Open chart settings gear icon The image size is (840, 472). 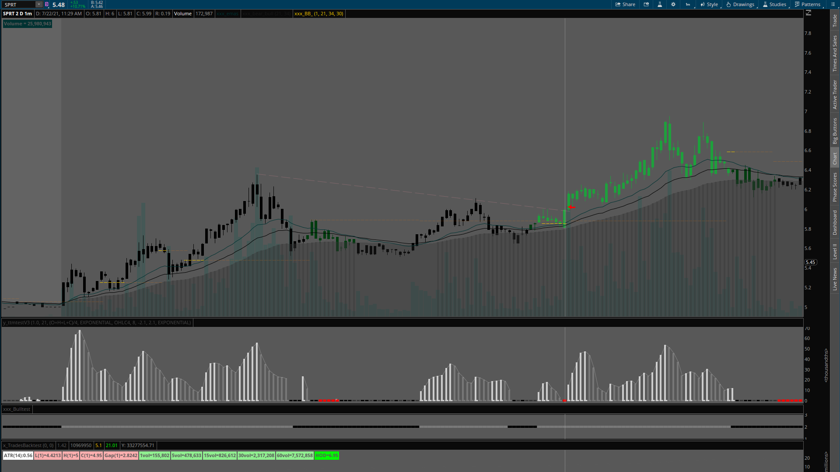[673, 4]
